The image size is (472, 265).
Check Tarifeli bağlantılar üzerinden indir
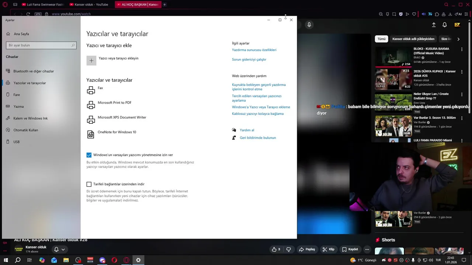[89, 184]
